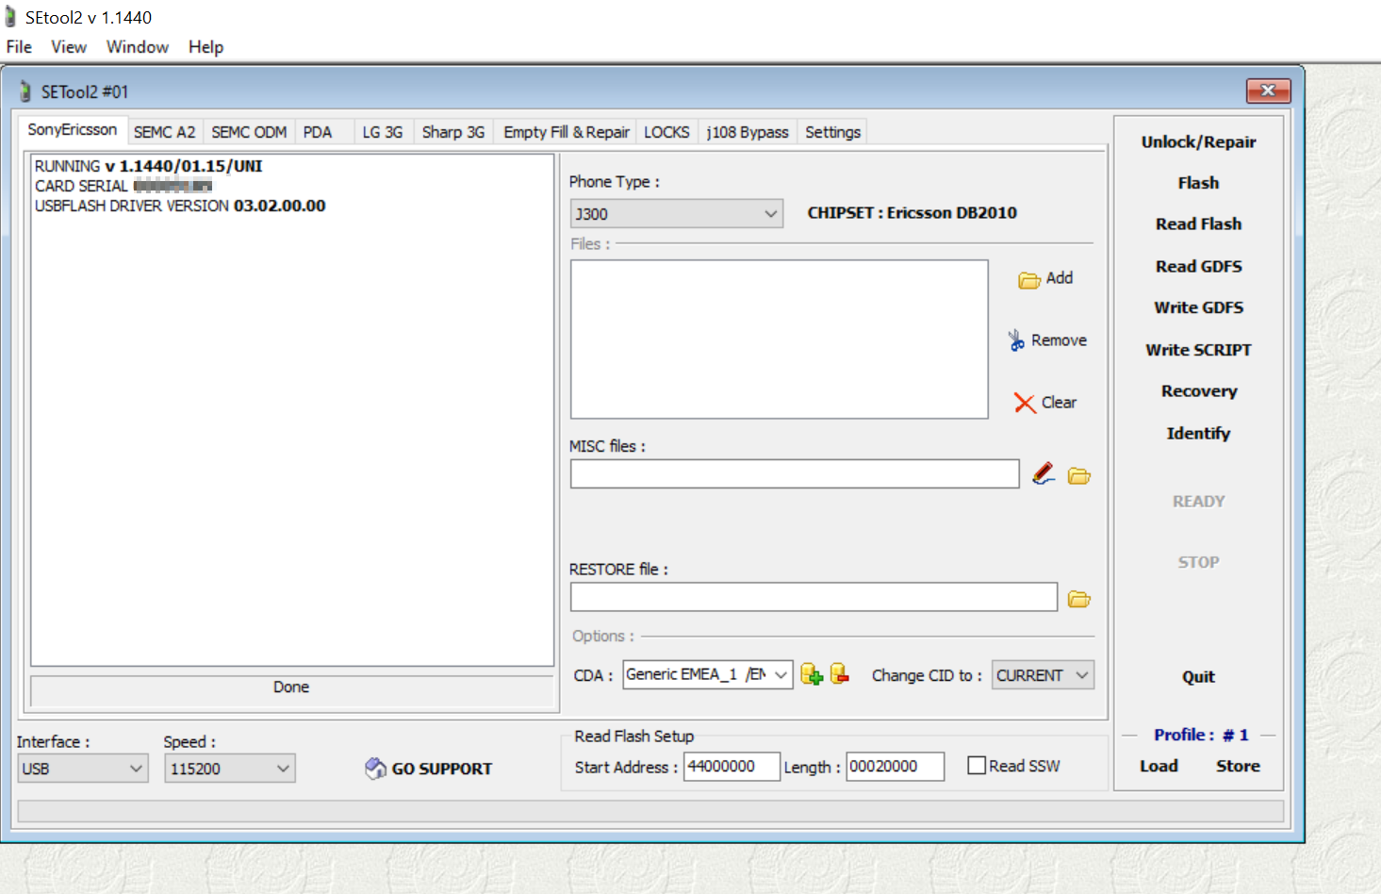The image size is (1381, 894).
Task: Switch to the Empty Fill & Repair tab
Action: click(566, 132)
